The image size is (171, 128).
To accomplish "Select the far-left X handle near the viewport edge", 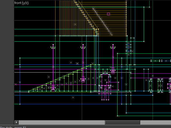I will coord(15,84).
